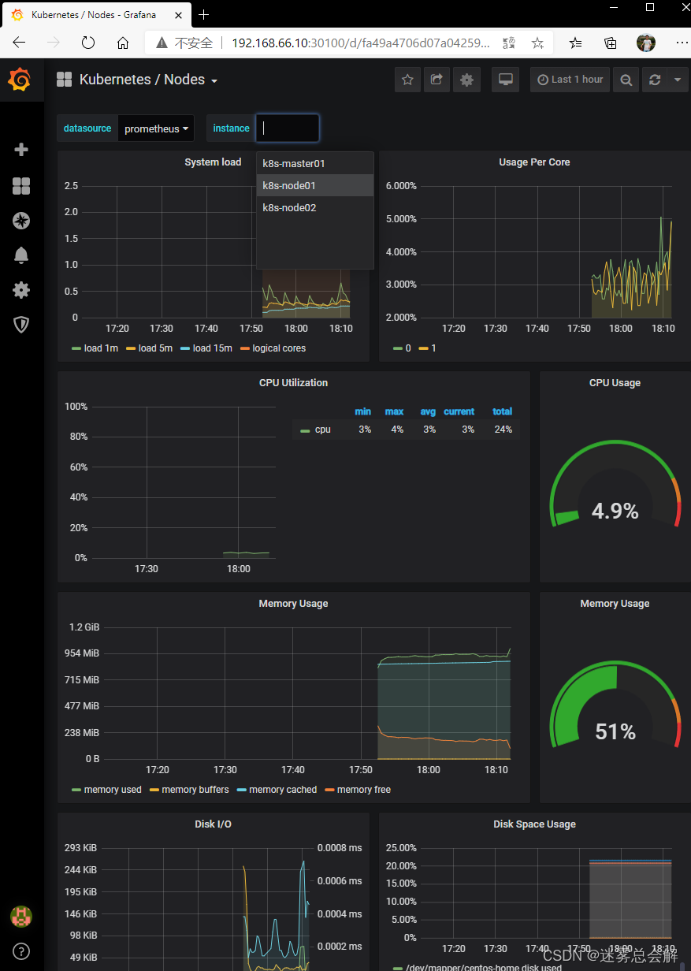Open Memory Usage graph panel title menu

pyautogui.click(x=293, y=604)
